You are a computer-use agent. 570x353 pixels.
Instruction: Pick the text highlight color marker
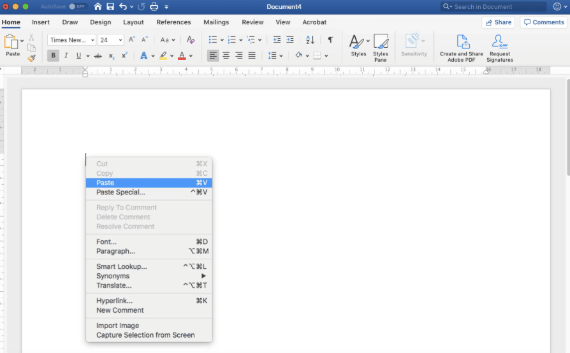click(163, 55)
